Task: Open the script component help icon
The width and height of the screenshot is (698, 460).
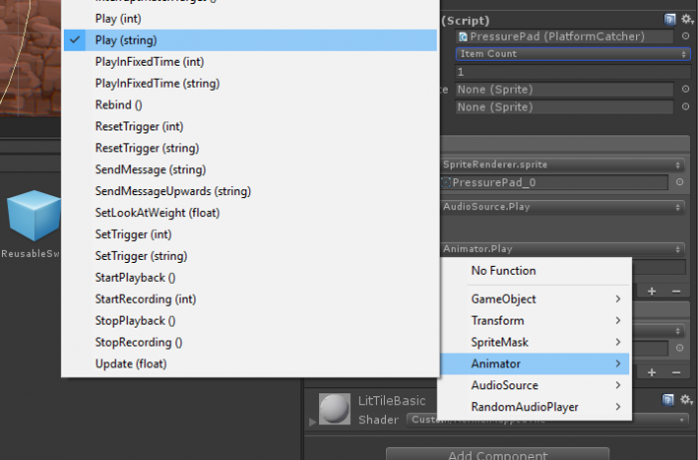Action: (670, 19)
